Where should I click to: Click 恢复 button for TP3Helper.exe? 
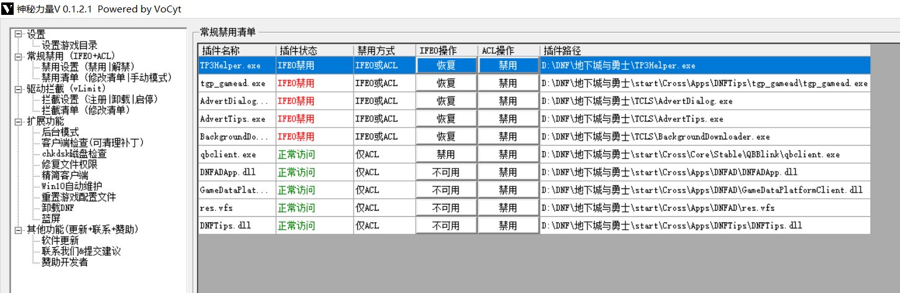[x=447, y=65]
